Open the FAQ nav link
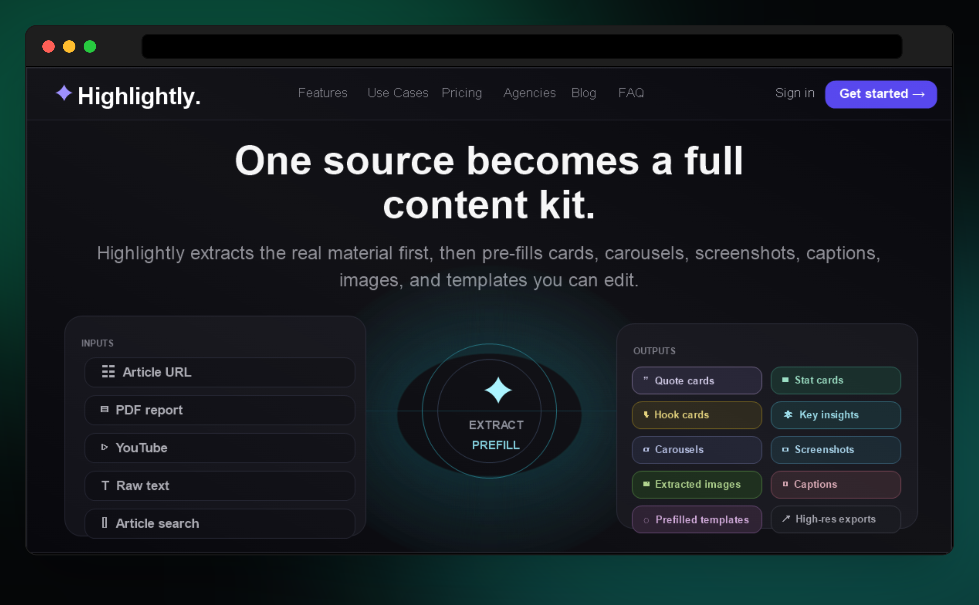The height and width of the screenshot is (605, 979). coord(631,93)
